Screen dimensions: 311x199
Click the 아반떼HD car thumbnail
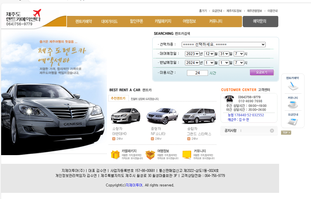[126, 116]
